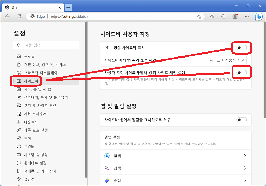
Task: Open the Settings and more ellipsis menu
Action: click(x=247, y=16)
